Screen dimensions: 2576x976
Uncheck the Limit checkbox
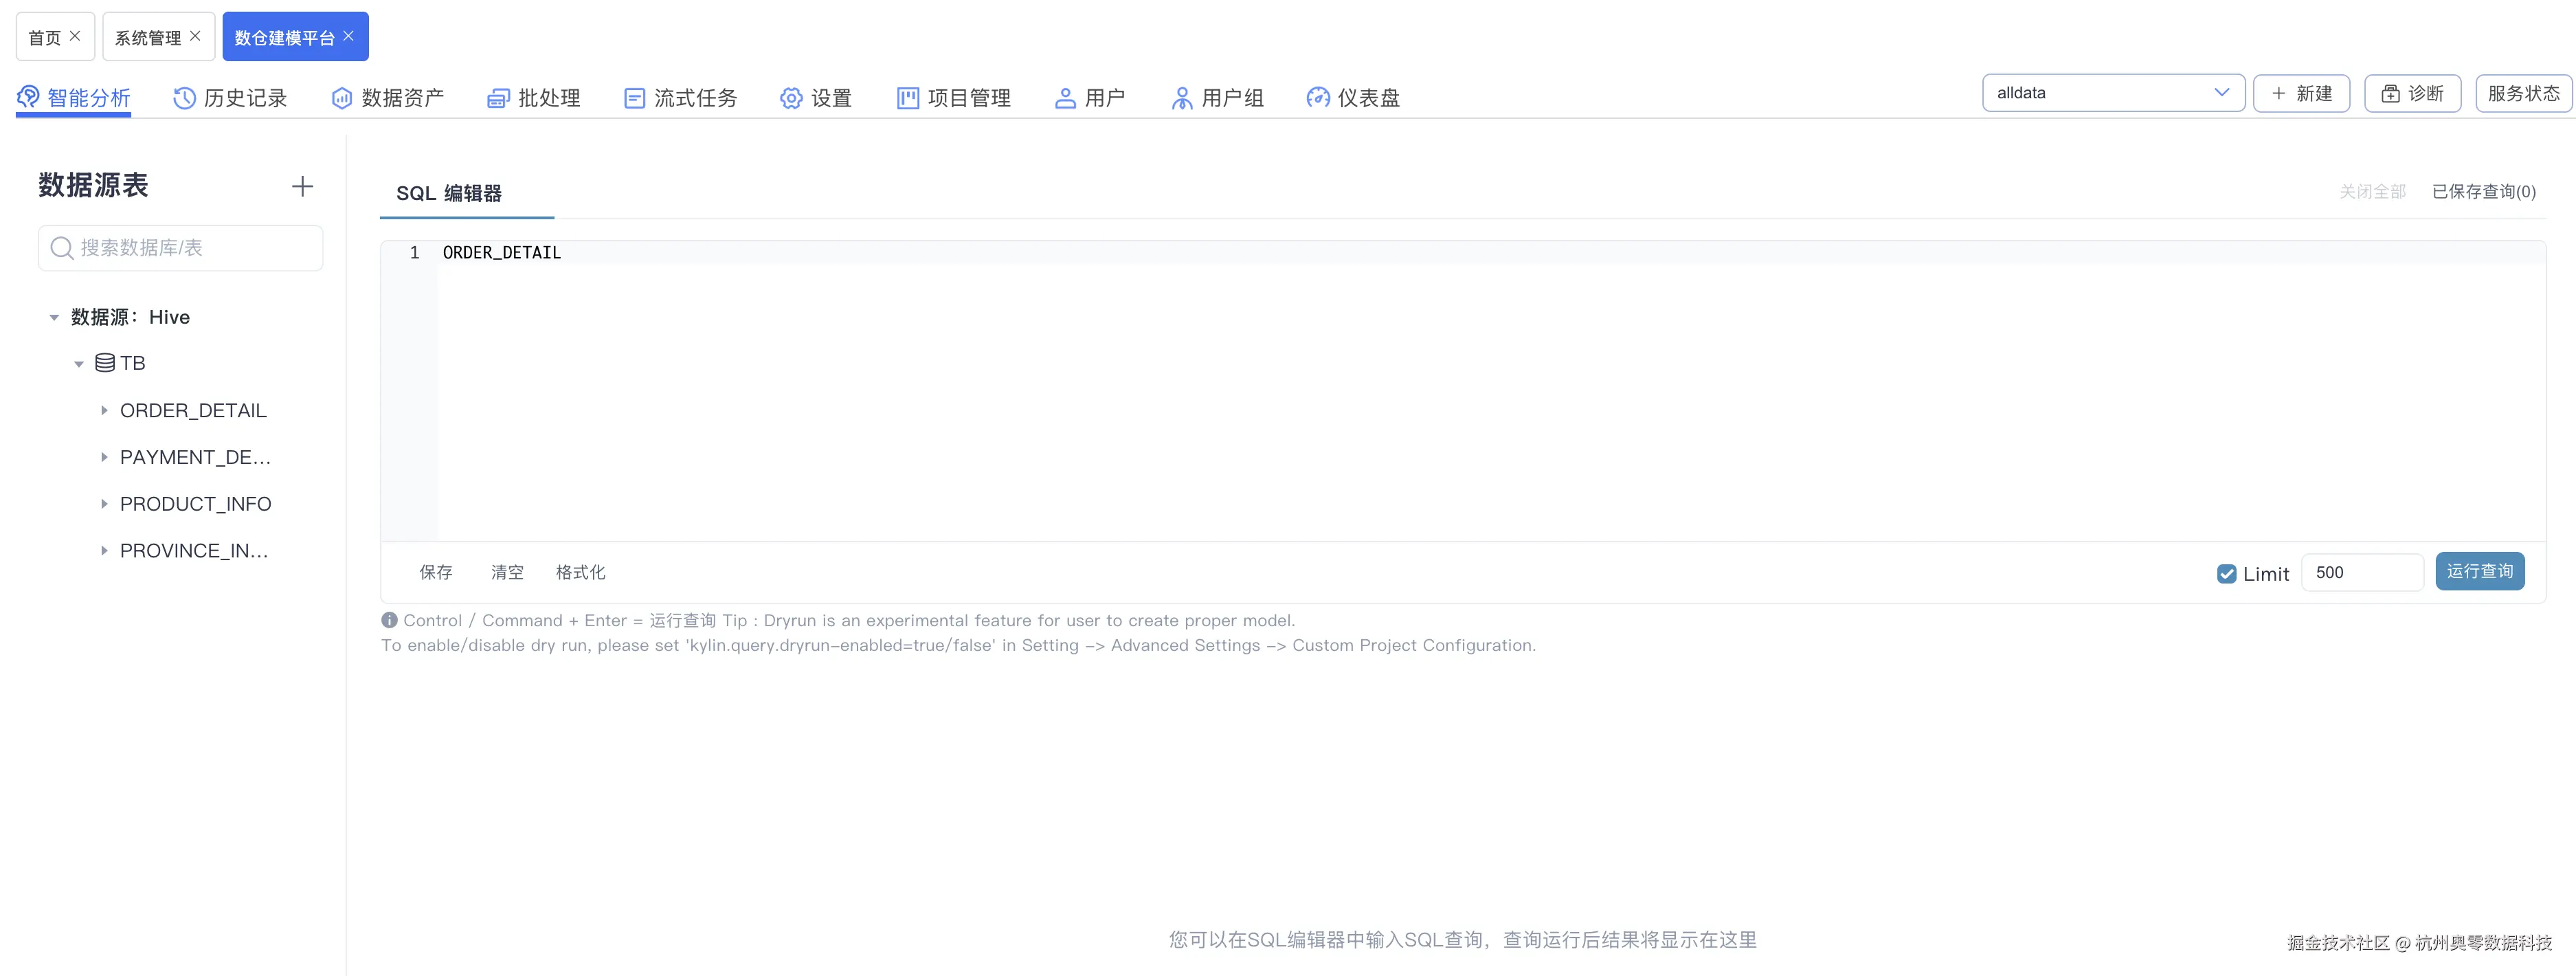point(2226,574)
